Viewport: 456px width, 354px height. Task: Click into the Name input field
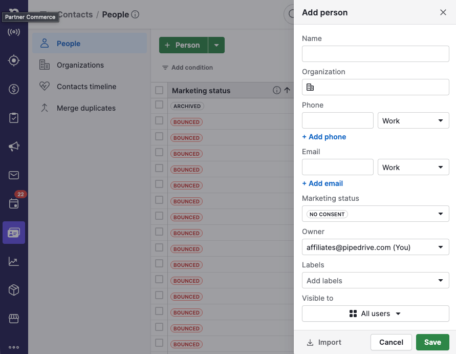click(x=375, y=54)
